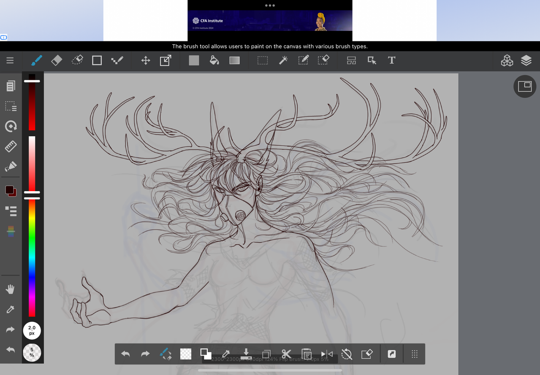Screen dimensions: 540x375
Task: Select the Brush tool
Action: click(x=36, y=61)
